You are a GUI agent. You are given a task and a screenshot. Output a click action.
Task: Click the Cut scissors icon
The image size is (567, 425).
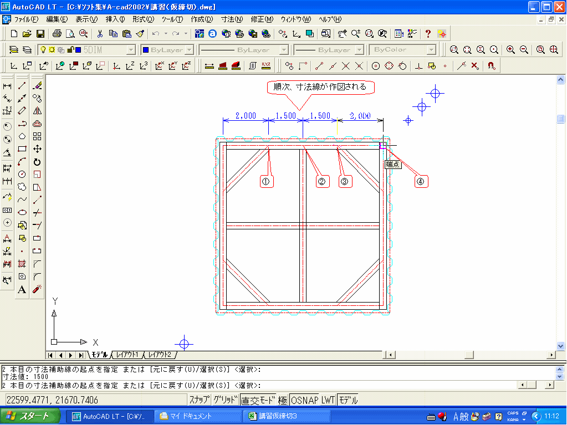pyautogui.click(x=100, y=34)
